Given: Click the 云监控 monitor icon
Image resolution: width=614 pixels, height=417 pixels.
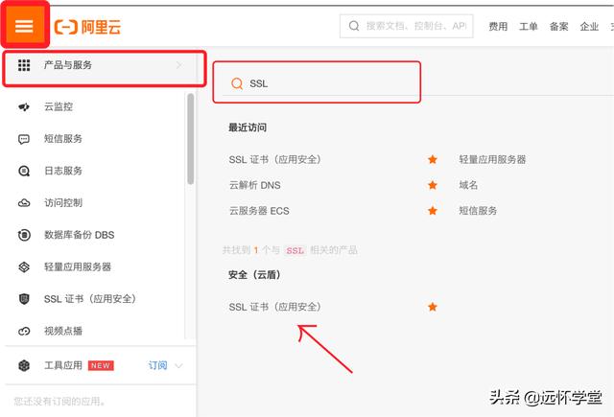Looking at the screenshot, I should [24, 106].
